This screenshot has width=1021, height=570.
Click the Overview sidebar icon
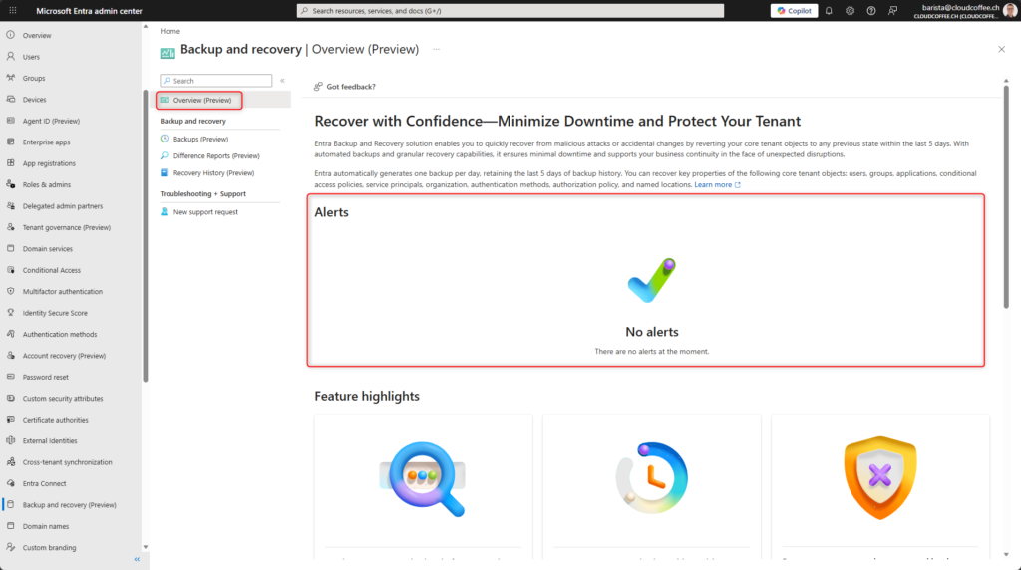pyautogui.click(x=10, y=35)
